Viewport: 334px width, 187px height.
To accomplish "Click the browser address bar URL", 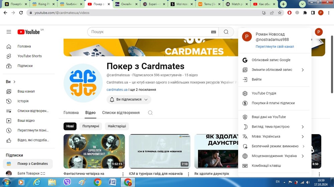I will click(x=62, y=13).
